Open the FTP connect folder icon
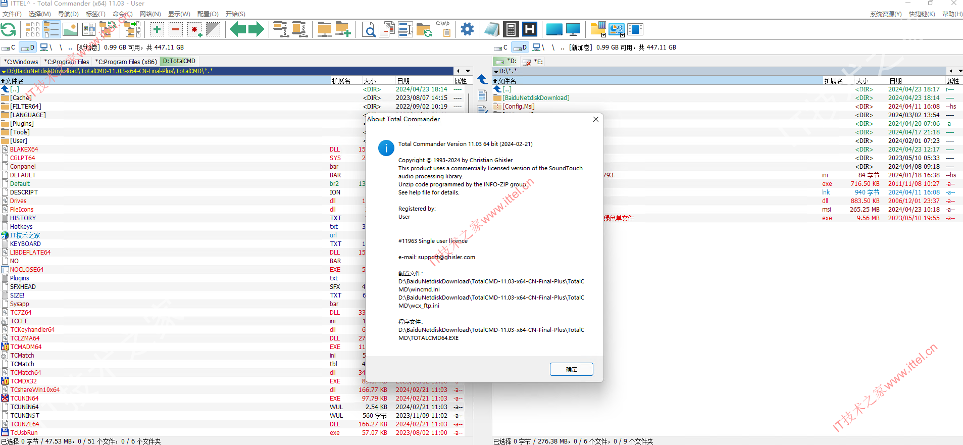The height and width of the screenshot is (445, 963). pos(324,30)
